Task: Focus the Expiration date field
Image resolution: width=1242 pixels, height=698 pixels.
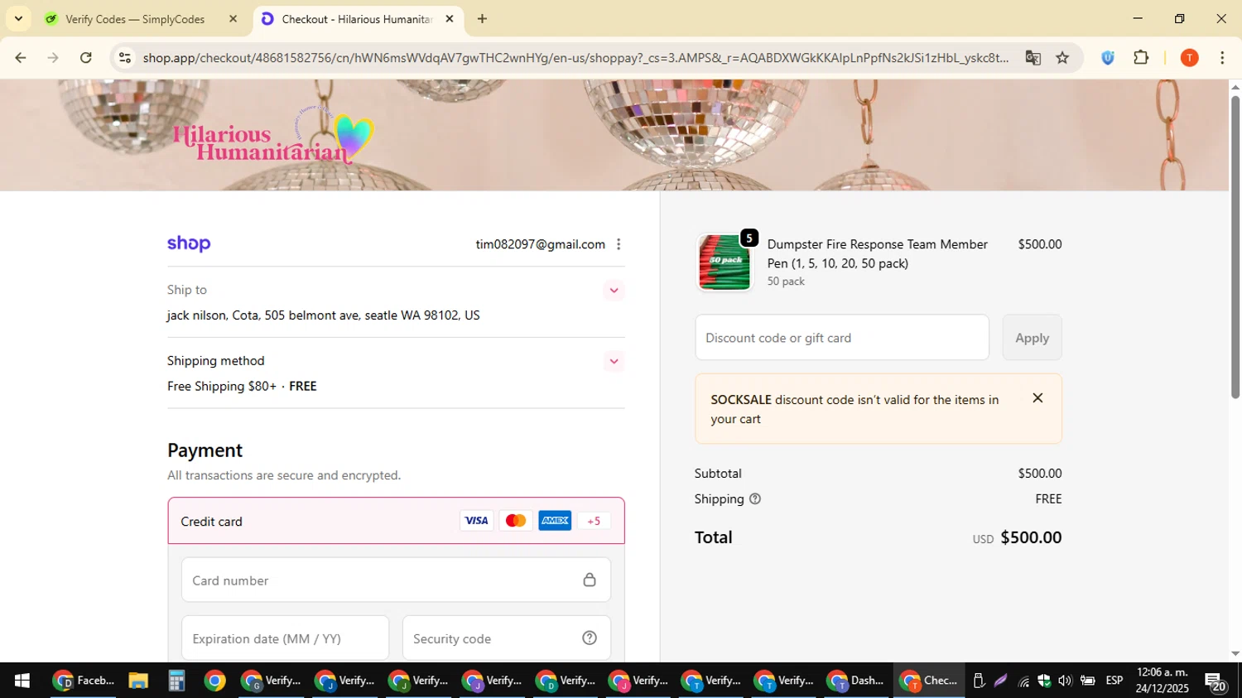Action: tap(285, 638)
